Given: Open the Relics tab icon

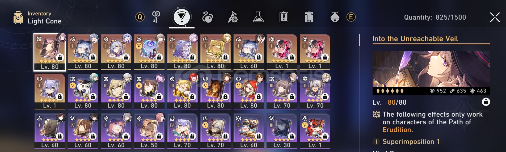Looking at the screenshot, I should pos(207,17).
